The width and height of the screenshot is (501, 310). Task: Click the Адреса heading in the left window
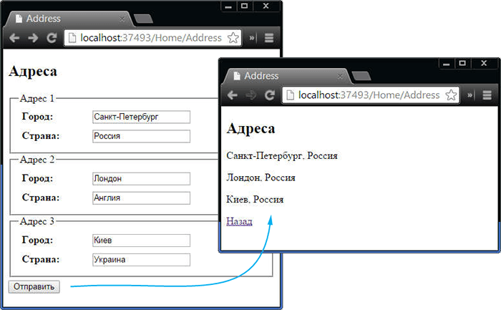(x=33, y=72)
